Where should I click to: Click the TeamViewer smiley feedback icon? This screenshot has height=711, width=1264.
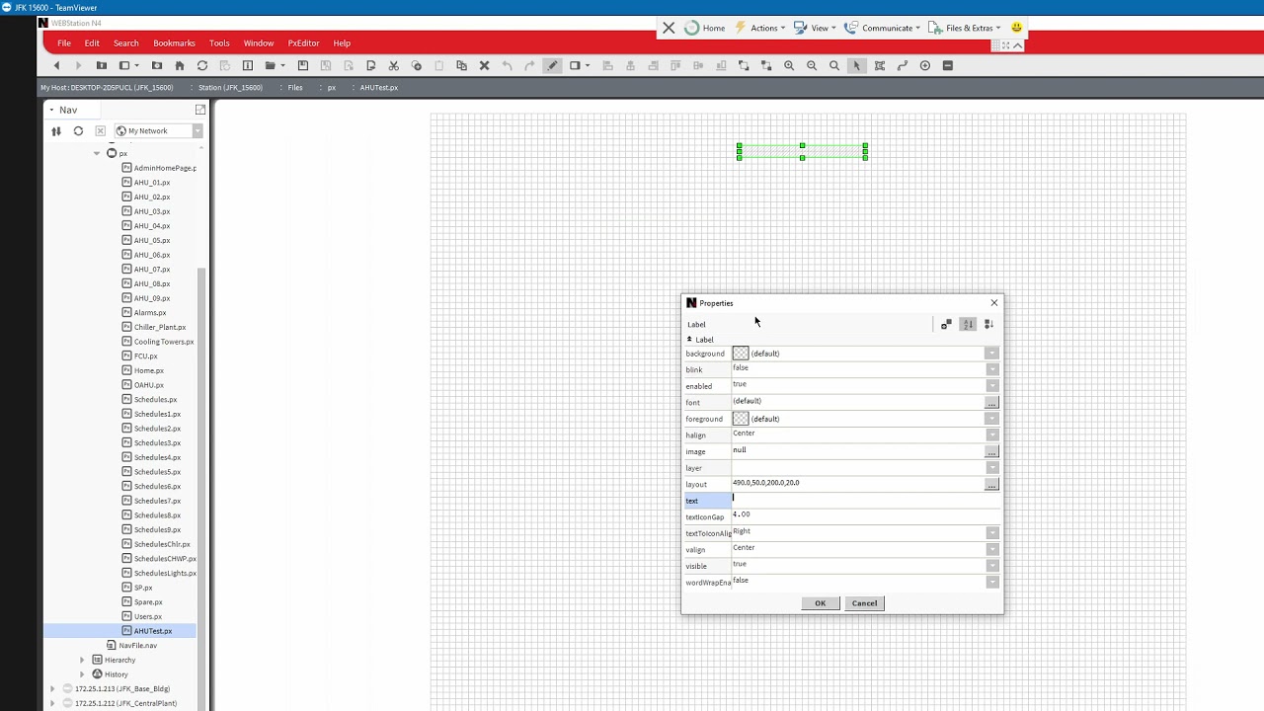[x=1016, y=28]
